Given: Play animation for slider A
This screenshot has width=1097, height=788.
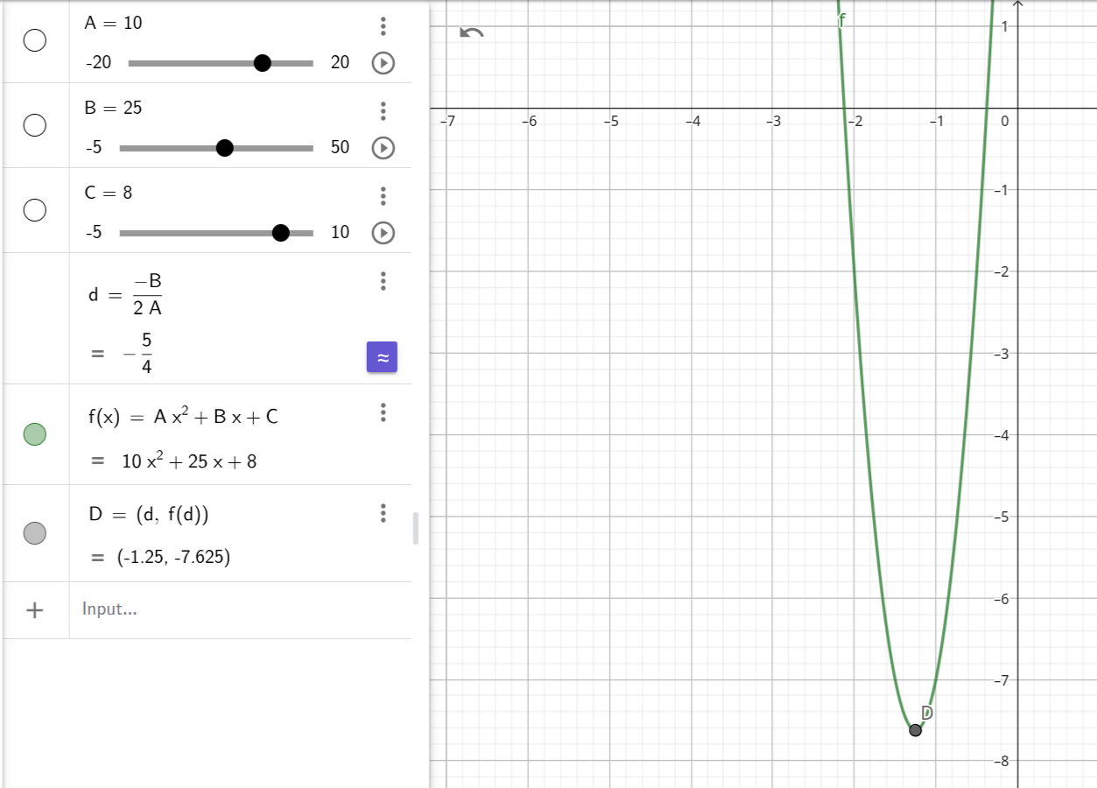Looking at the screenshot, I should point(383,63).
